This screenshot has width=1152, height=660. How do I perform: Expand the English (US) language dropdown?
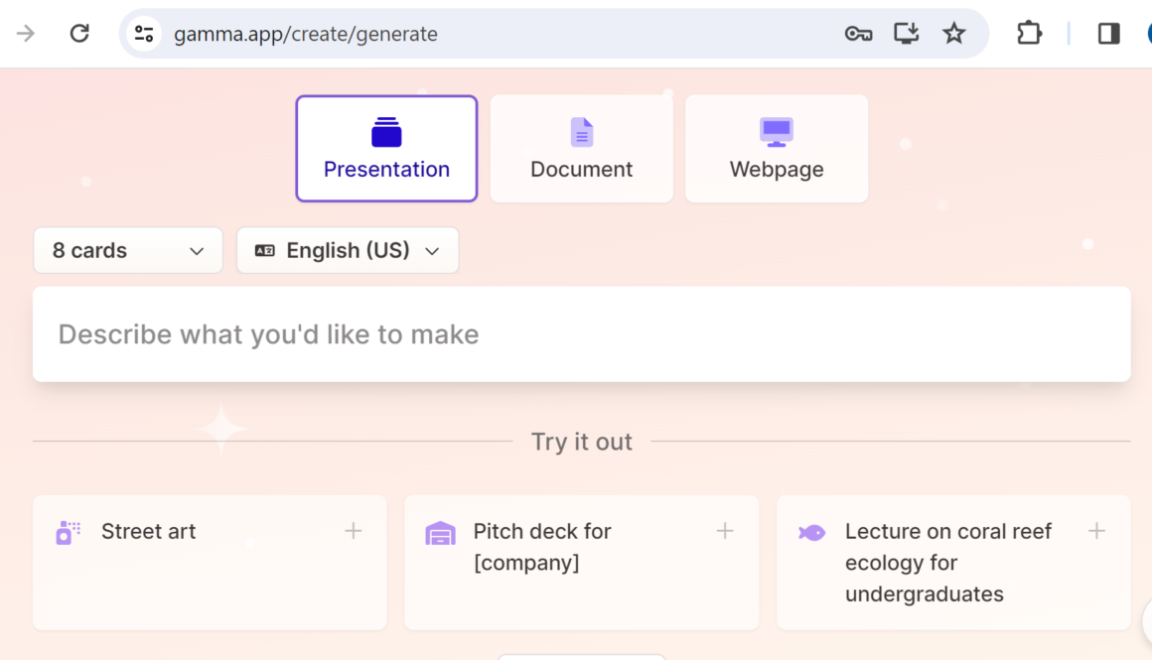click(x=348, y=251)
